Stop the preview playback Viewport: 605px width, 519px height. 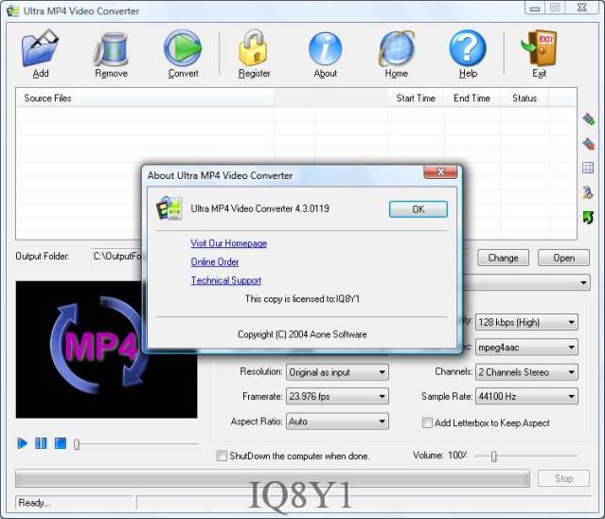coord(61,443)
